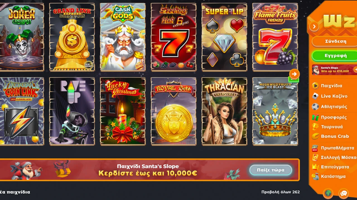The width and height of the screenshot is (357, 200).
Task: Open the chat support bubble icon
Action: 343,193
